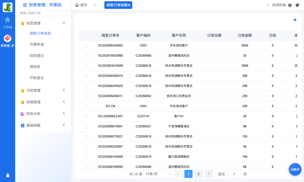Open settings gear icon
304x182 pixels.
pyautogui.click(x=290, y=5)
